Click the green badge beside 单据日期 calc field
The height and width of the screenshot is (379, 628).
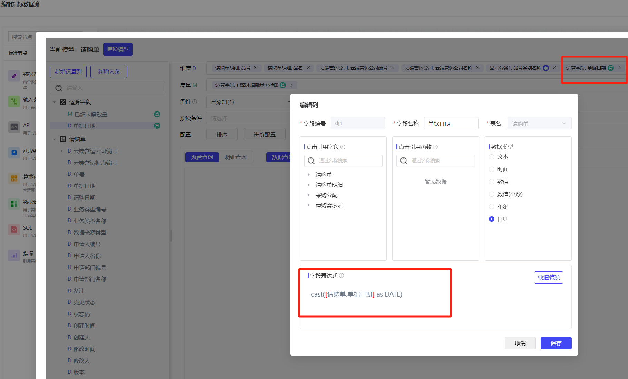157,126
